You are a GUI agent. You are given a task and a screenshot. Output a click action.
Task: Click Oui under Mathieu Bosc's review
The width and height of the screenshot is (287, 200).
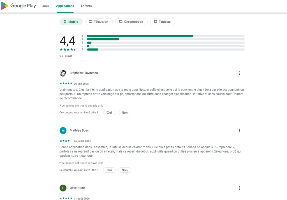tap(109, 170)
